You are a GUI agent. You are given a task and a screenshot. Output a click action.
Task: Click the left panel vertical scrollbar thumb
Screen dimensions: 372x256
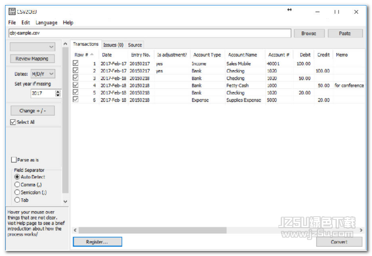point(65,120)
